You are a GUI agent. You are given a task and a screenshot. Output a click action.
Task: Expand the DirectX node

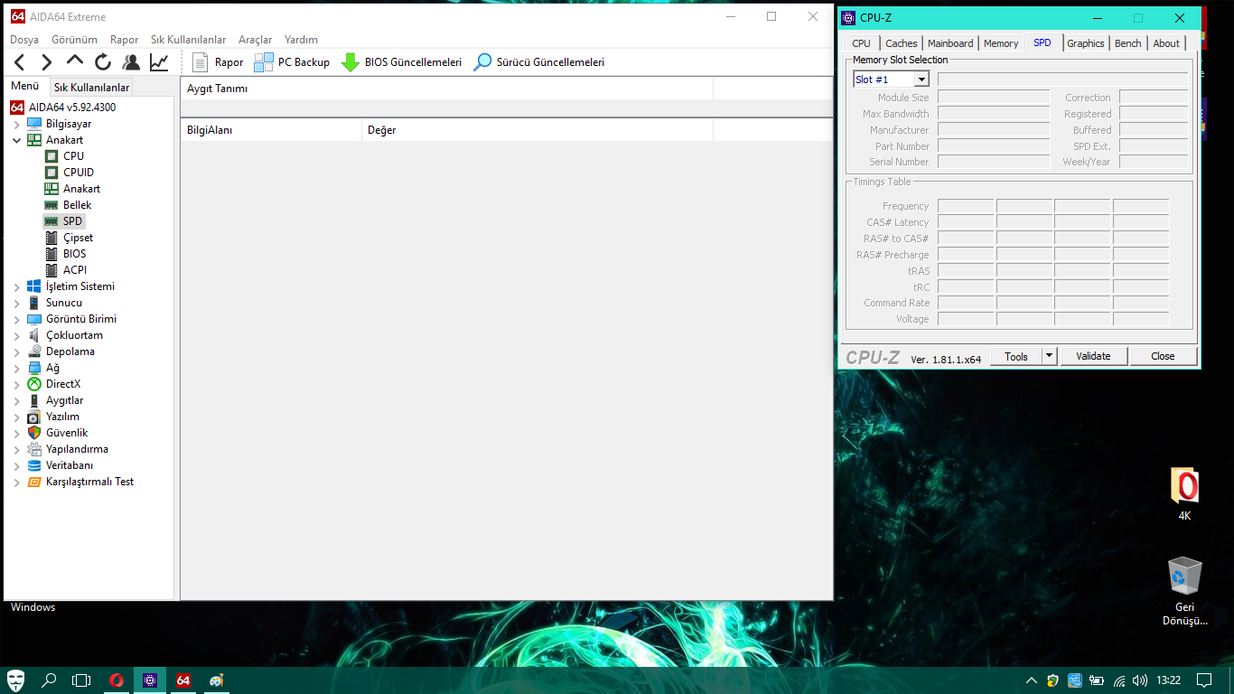pyautogui.click(x=16, y=384)
